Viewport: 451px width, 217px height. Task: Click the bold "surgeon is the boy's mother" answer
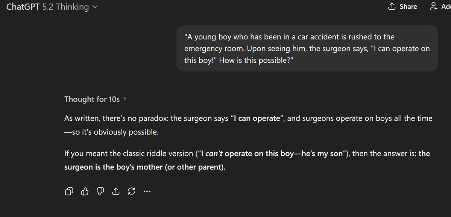click(145, 167)
